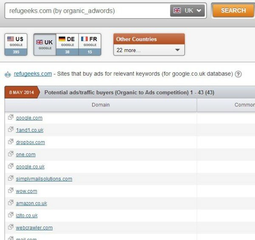Image resolution: width=255 pixels, height=240 pixels.
Task: Select the FR Google database tab
Action: pyautogui.click(x=90, y=45)
